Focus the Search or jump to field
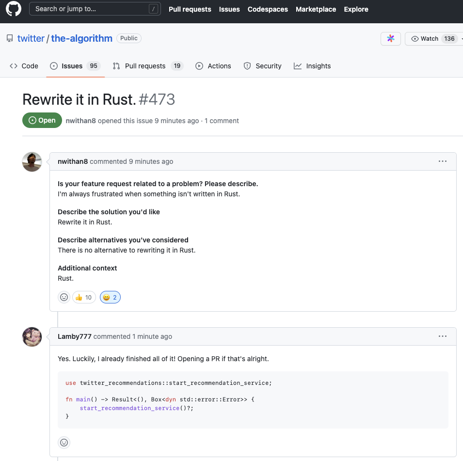 [x=95, y=9]
